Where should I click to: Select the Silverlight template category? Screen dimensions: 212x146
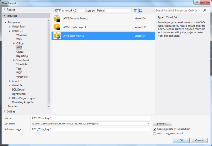(22, 65)
